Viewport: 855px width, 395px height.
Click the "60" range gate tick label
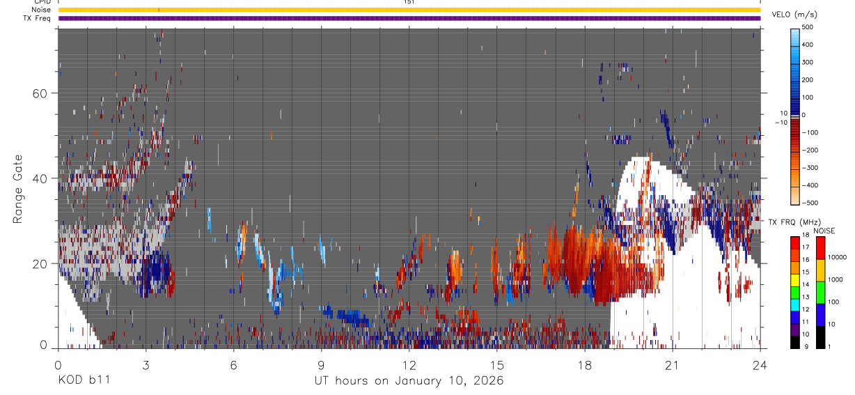pos(40,93)
